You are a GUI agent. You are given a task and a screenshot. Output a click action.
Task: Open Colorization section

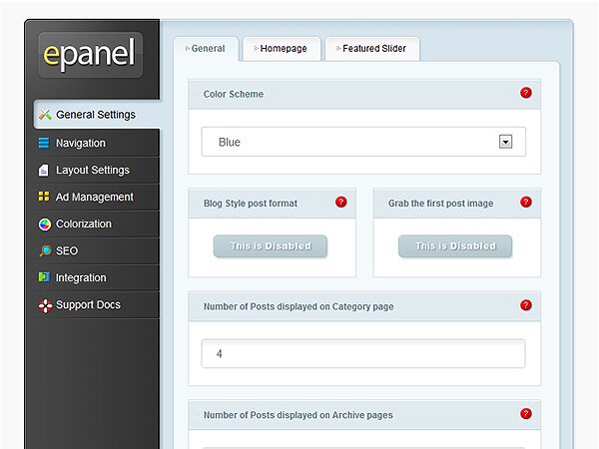pyautogui.click(x=96, y=224)
